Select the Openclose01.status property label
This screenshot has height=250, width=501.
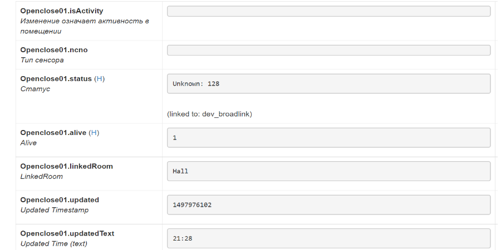pos(56,78)
